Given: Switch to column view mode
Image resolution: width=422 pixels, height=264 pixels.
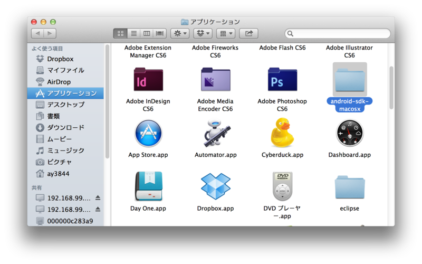Looking at the screenshot, I should coord(147,33).
